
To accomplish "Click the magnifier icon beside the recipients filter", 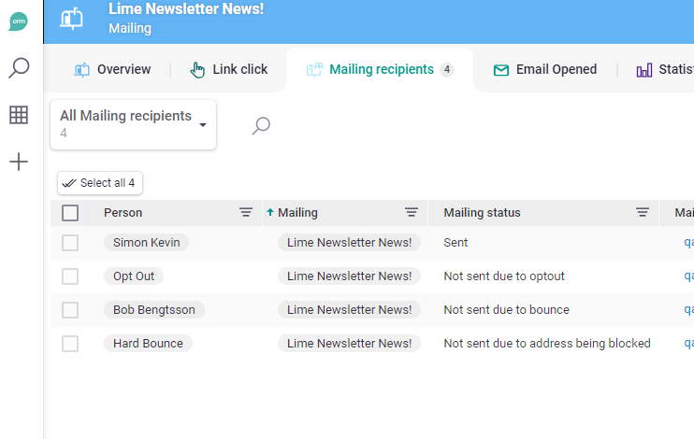I will point(261,125).
